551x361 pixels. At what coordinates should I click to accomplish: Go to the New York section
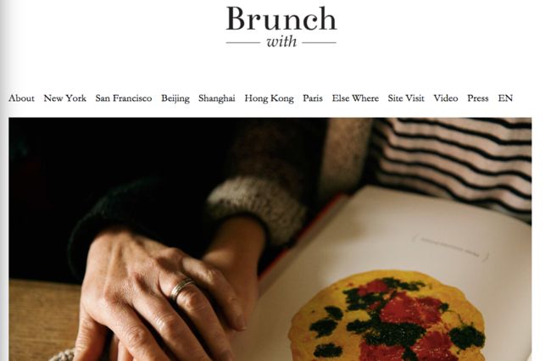coord(65,98)
